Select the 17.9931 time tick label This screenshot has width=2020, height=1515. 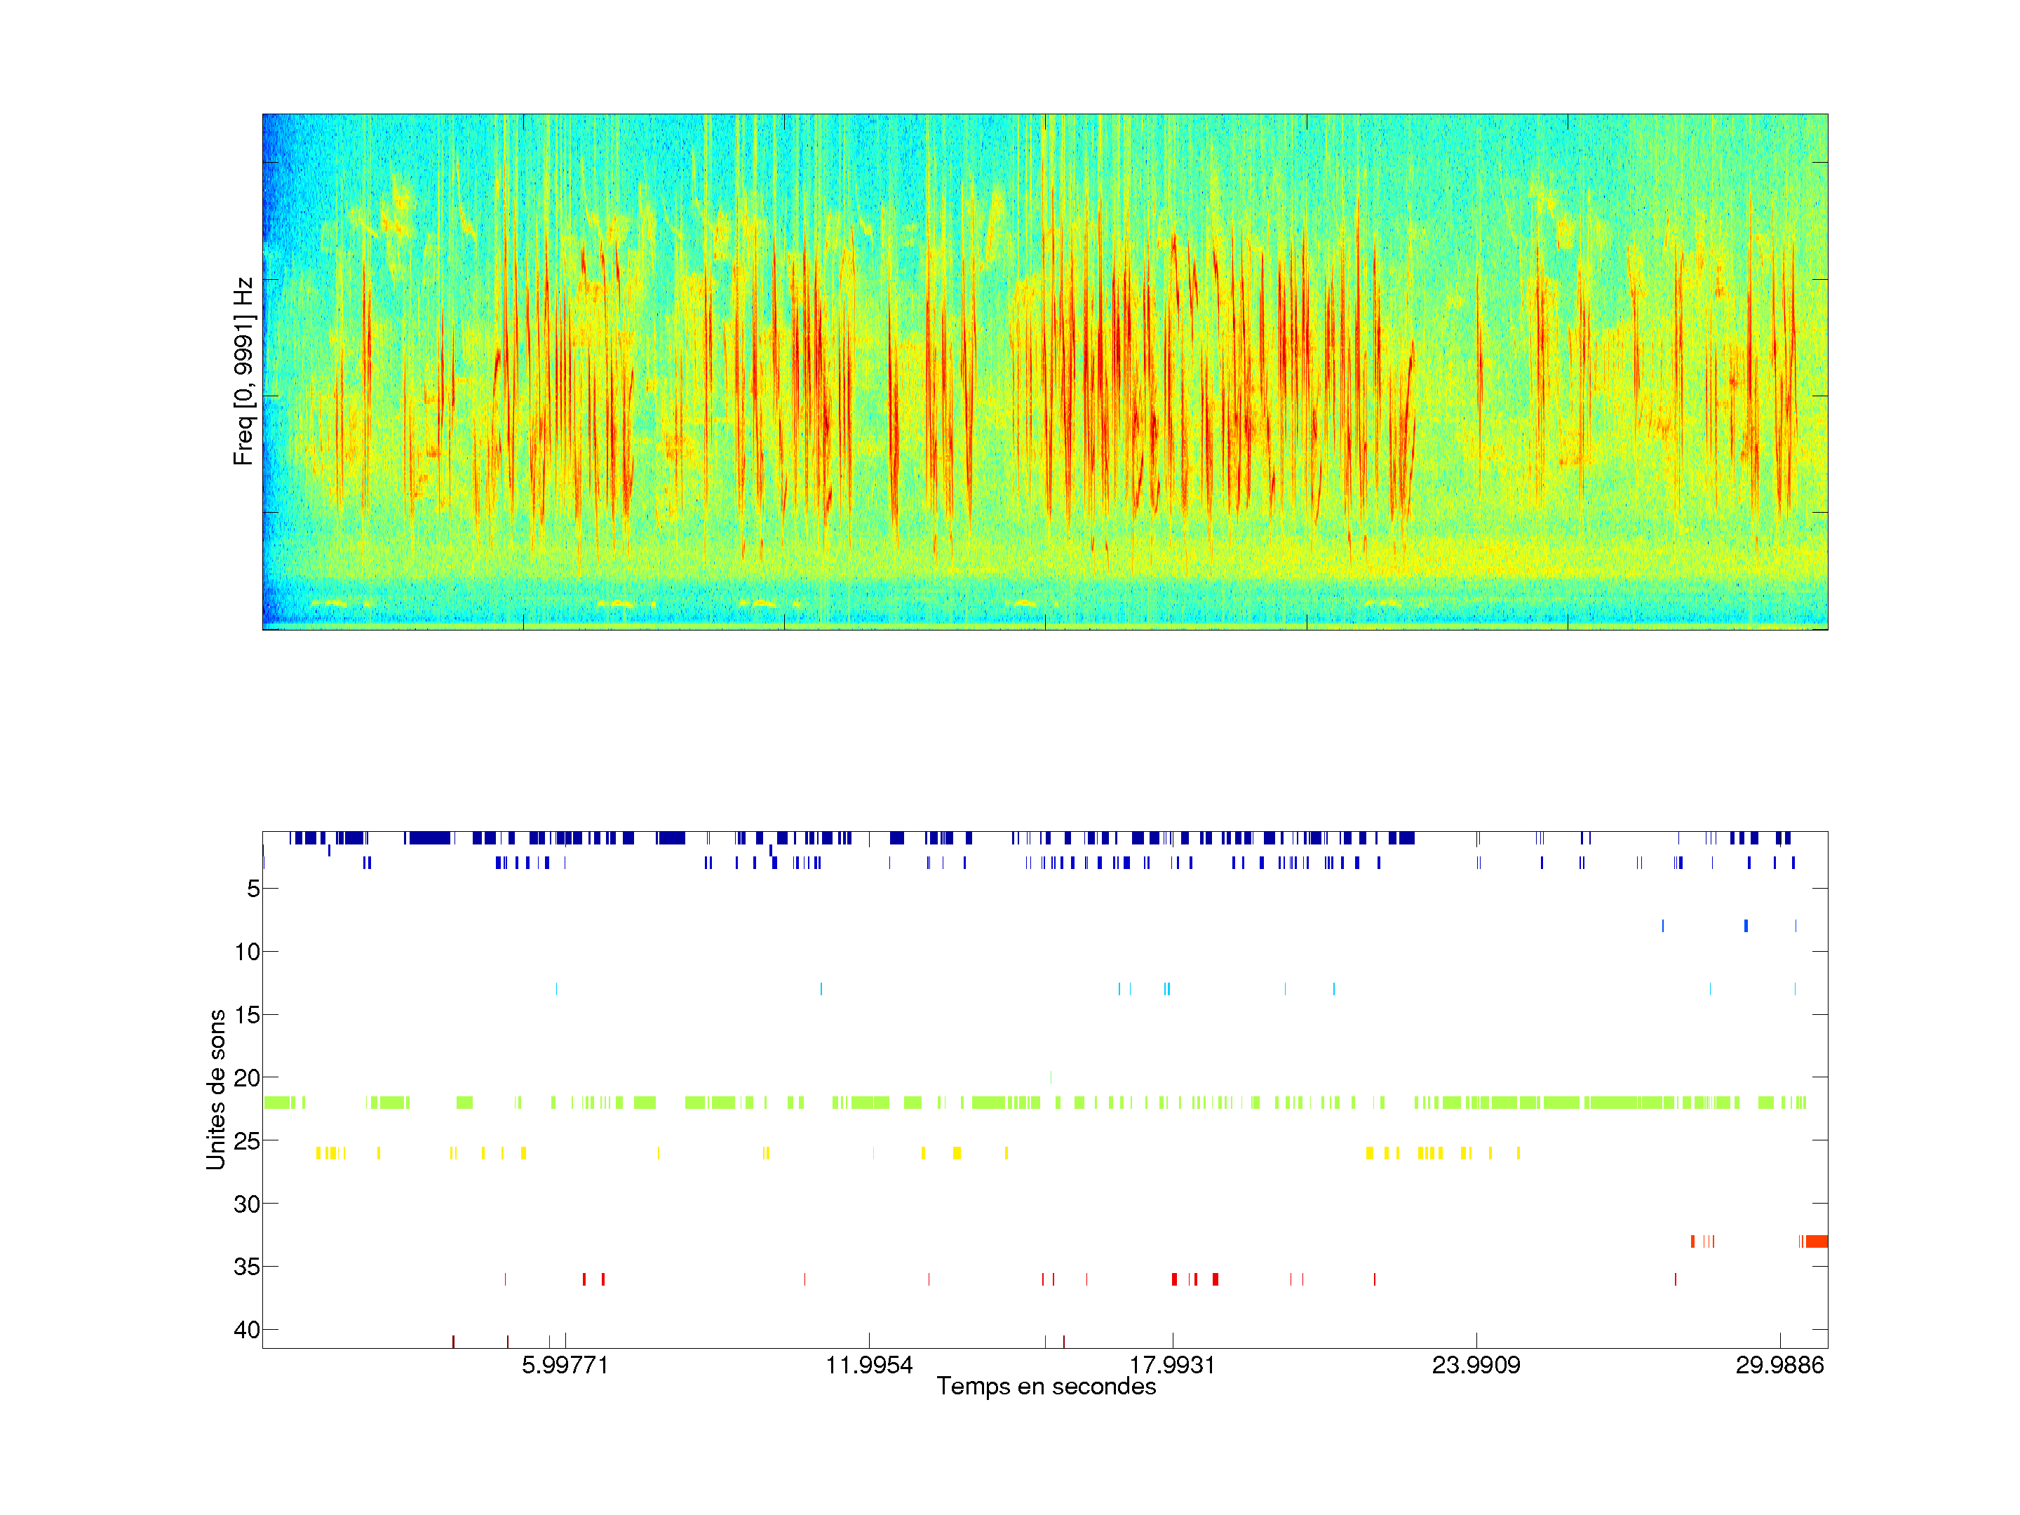(x=1173, y=1365)
